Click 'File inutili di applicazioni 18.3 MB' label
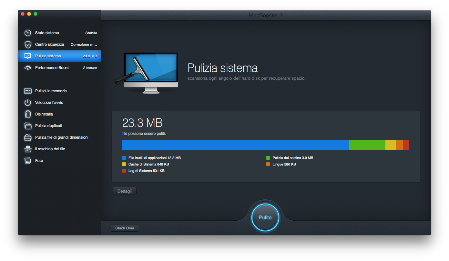This screenshot has width=449, height=261. pos(155,158)
